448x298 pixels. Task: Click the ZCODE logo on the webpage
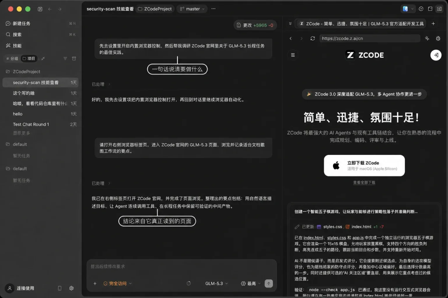tap(365, 55)
